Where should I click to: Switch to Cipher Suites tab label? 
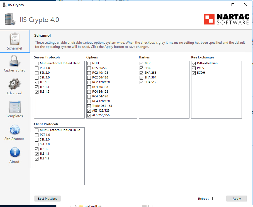14,70
